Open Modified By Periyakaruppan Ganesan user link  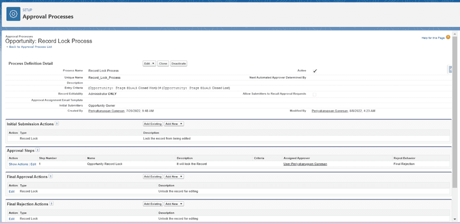[330, 111]
